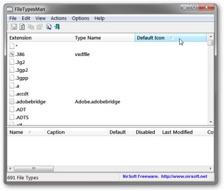Minimize the FileTypesMan window
The height and width of the screenshot is (191, 224).
click(185, 7)
